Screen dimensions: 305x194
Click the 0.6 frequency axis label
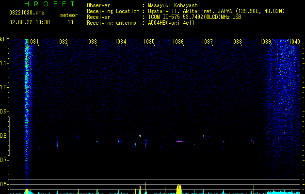point(4,184)
